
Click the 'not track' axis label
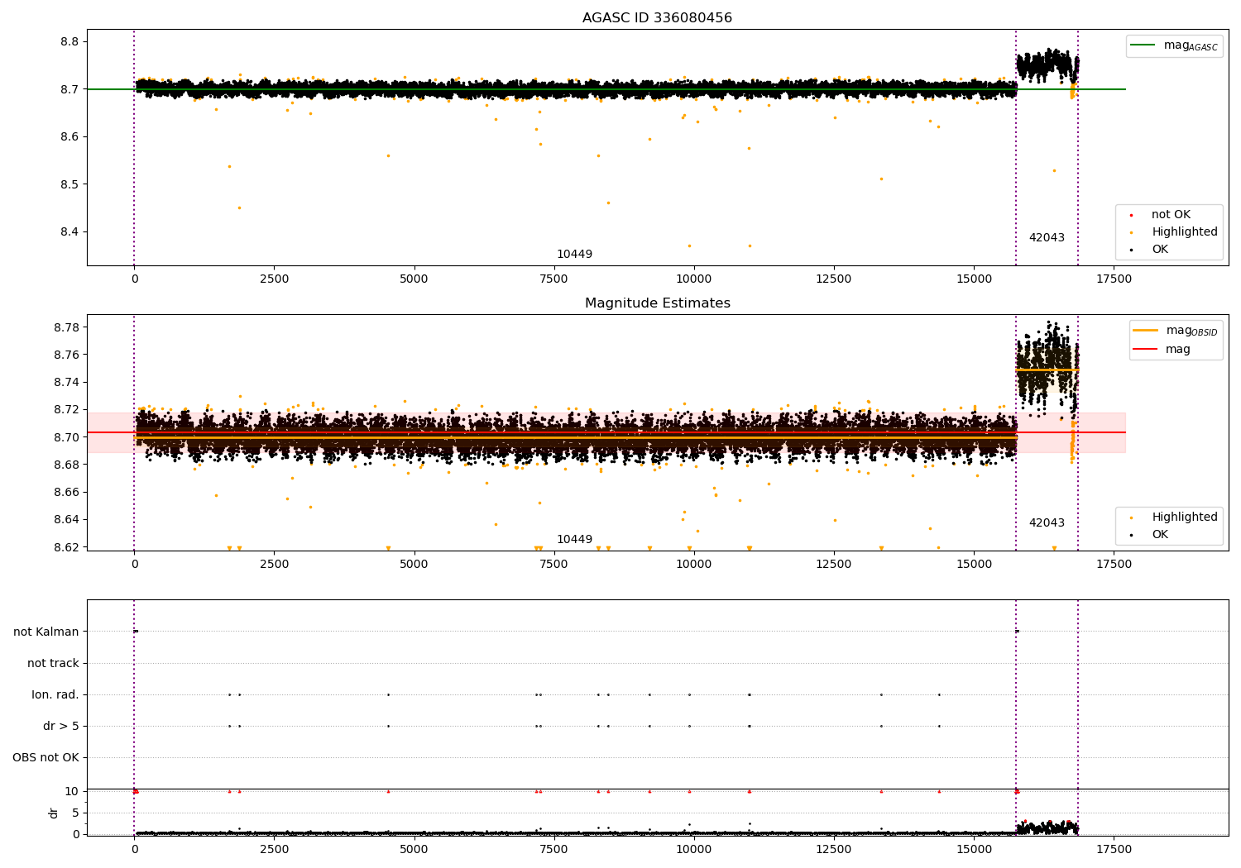coord(53,664)
